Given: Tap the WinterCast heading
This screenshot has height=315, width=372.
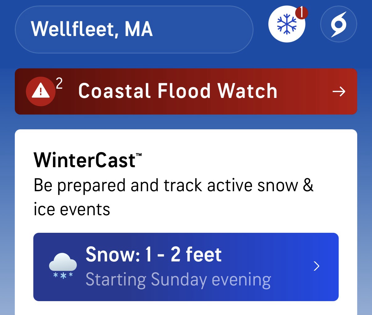Looking at the screenshot, I should click(x=85, y=160).
